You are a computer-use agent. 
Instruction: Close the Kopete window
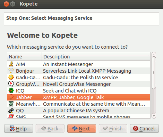[x=6, y=4]
